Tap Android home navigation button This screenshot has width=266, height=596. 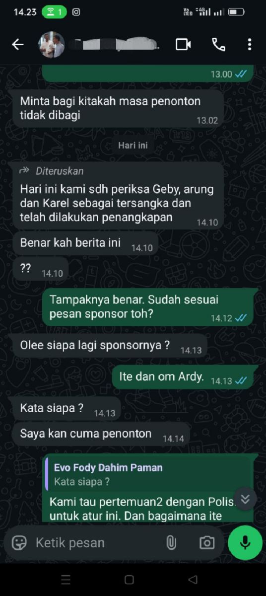tap(130, 580)
